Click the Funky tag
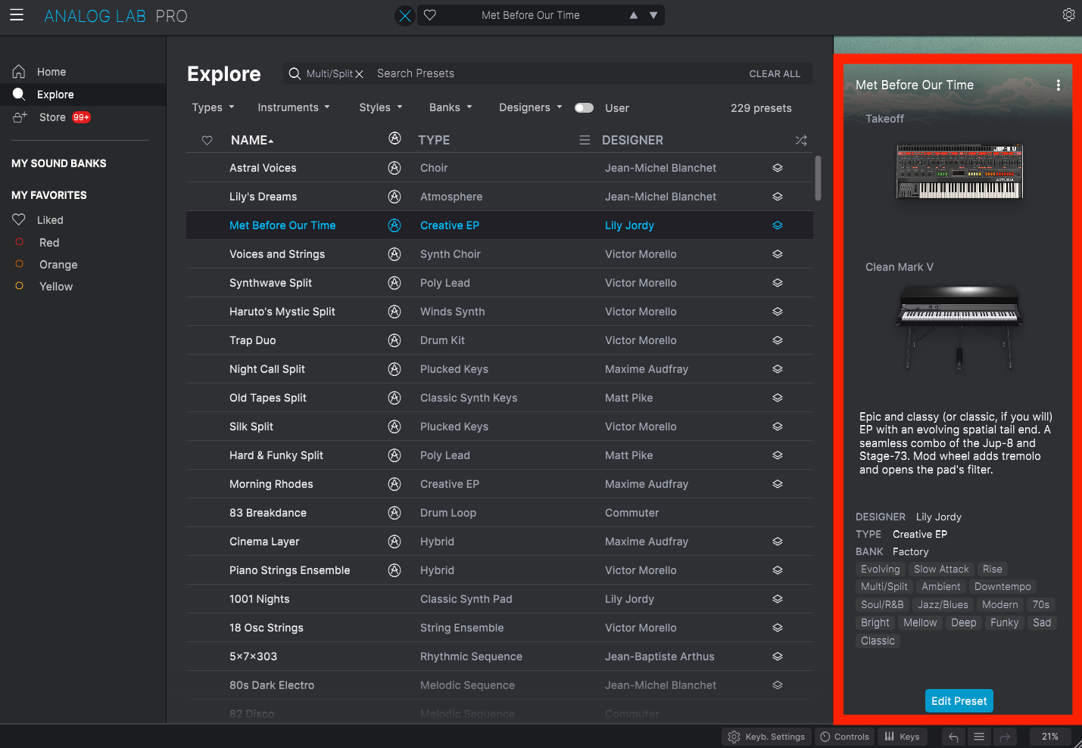The height and width of the screenshot is (748, 1082). [1004, 623]
